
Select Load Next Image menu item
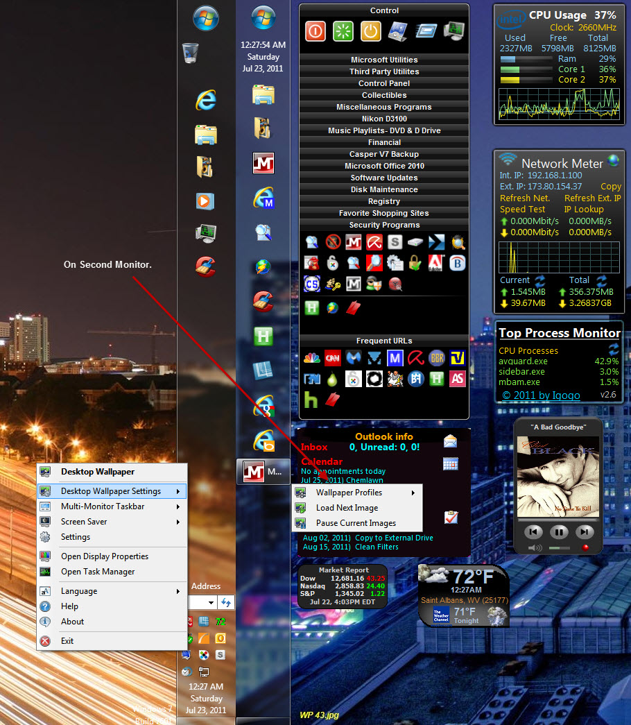point(347,508)
